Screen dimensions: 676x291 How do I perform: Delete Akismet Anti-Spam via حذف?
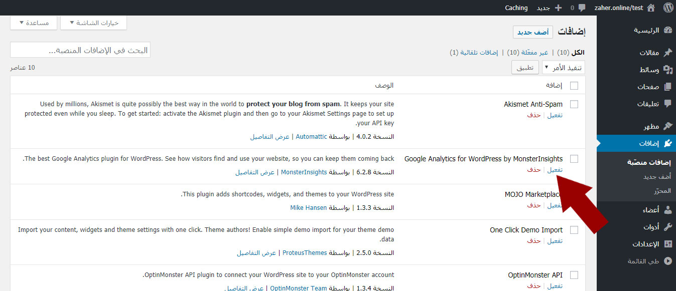click(x=534, y=115)
